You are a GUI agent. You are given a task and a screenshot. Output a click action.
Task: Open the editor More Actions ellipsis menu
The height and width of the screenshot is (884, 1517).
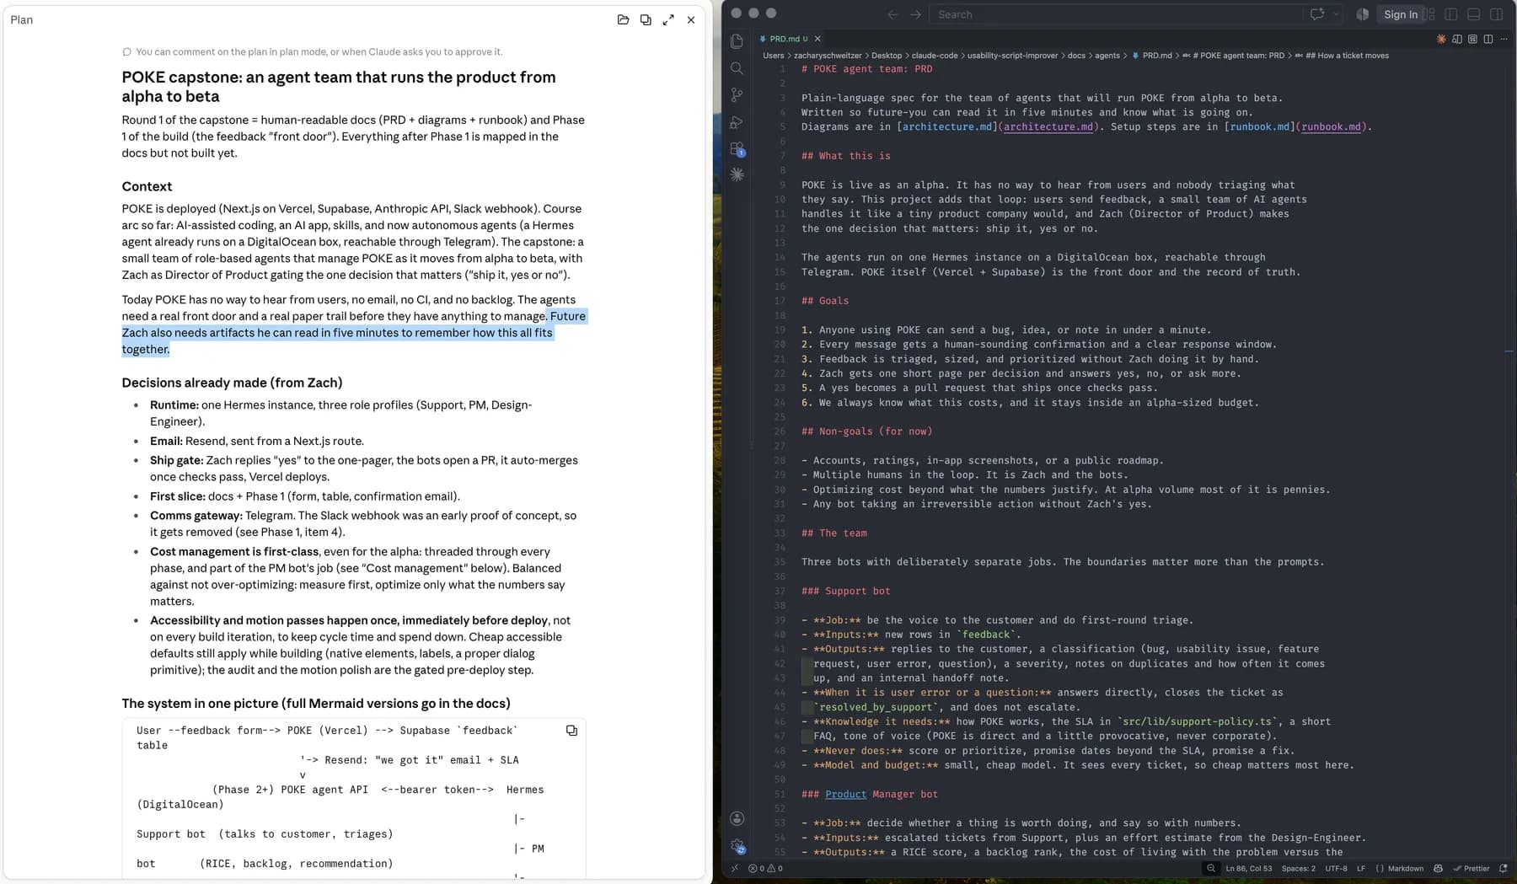click(x=1504, y=39)
